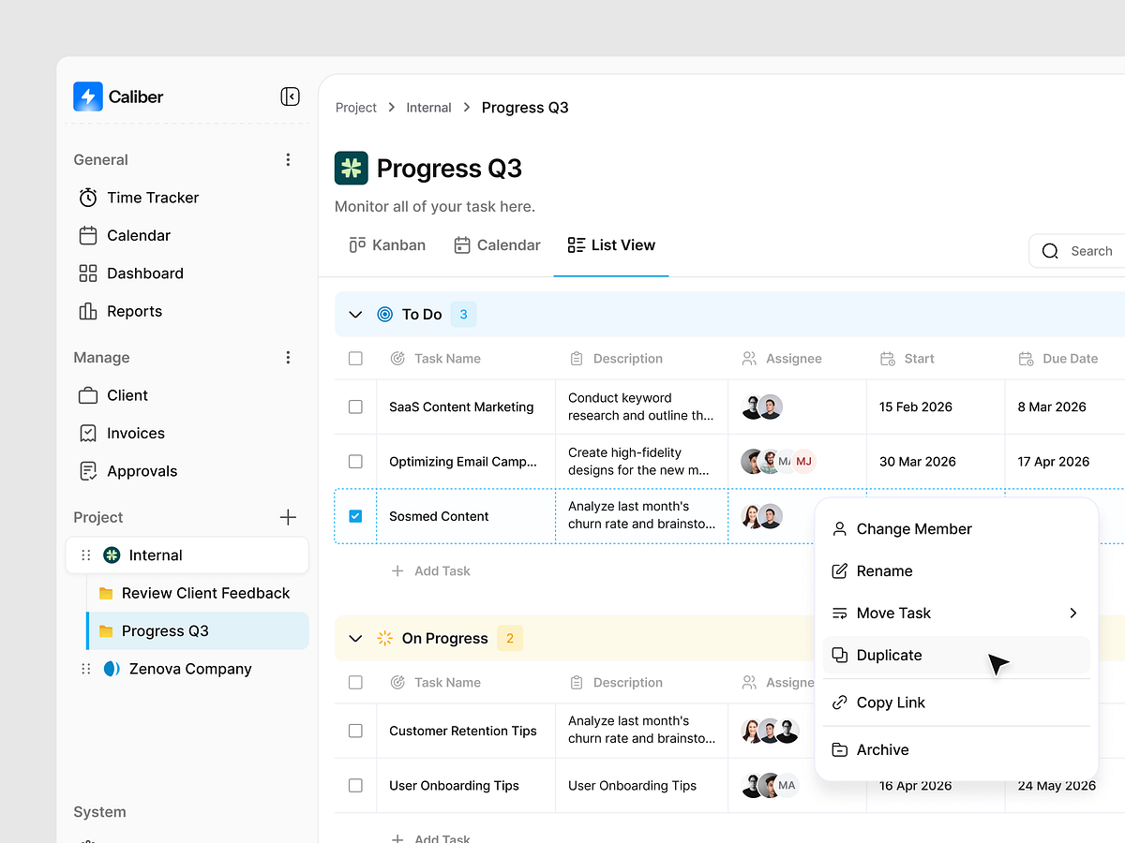Click the Task Name column header in To Do

click(x=435, y=359)
